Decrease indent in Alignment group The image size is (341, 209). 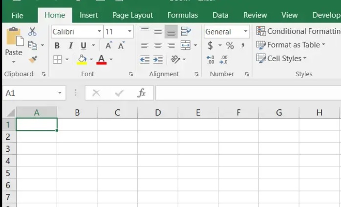click(145, 59)
